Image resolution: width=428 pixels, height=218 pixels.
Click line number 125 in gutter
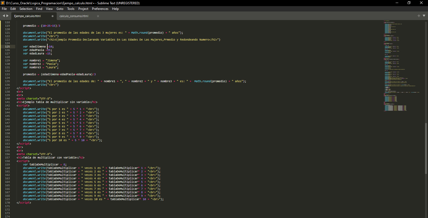[7, 46]
